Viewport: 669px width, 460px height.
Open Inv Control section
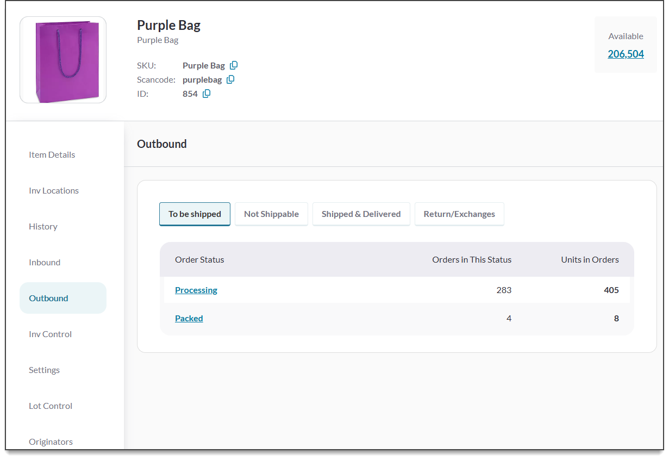click(x=50, y=334)
